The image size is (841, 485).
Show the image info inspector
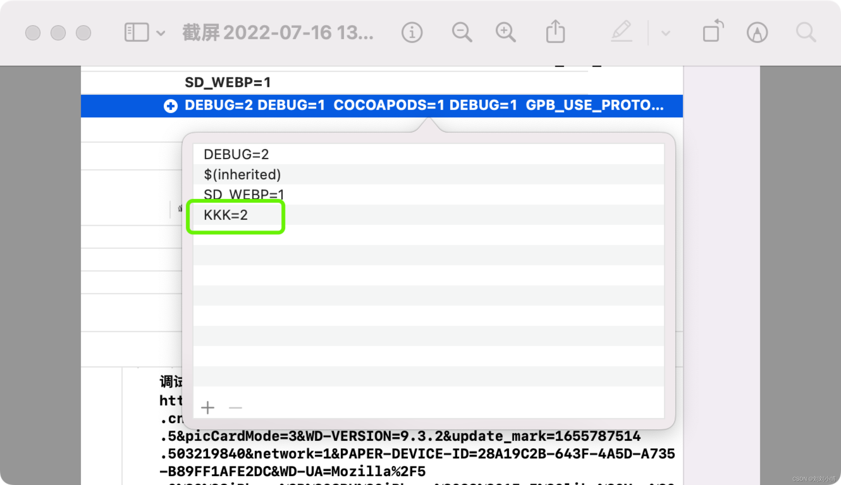[x=412, y=32]
